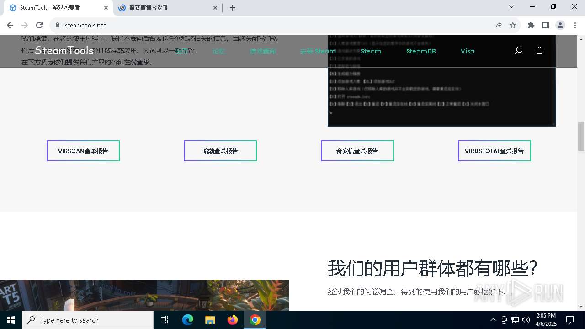Open the volume tray icon
585x329 pixels.
(526, 320)
